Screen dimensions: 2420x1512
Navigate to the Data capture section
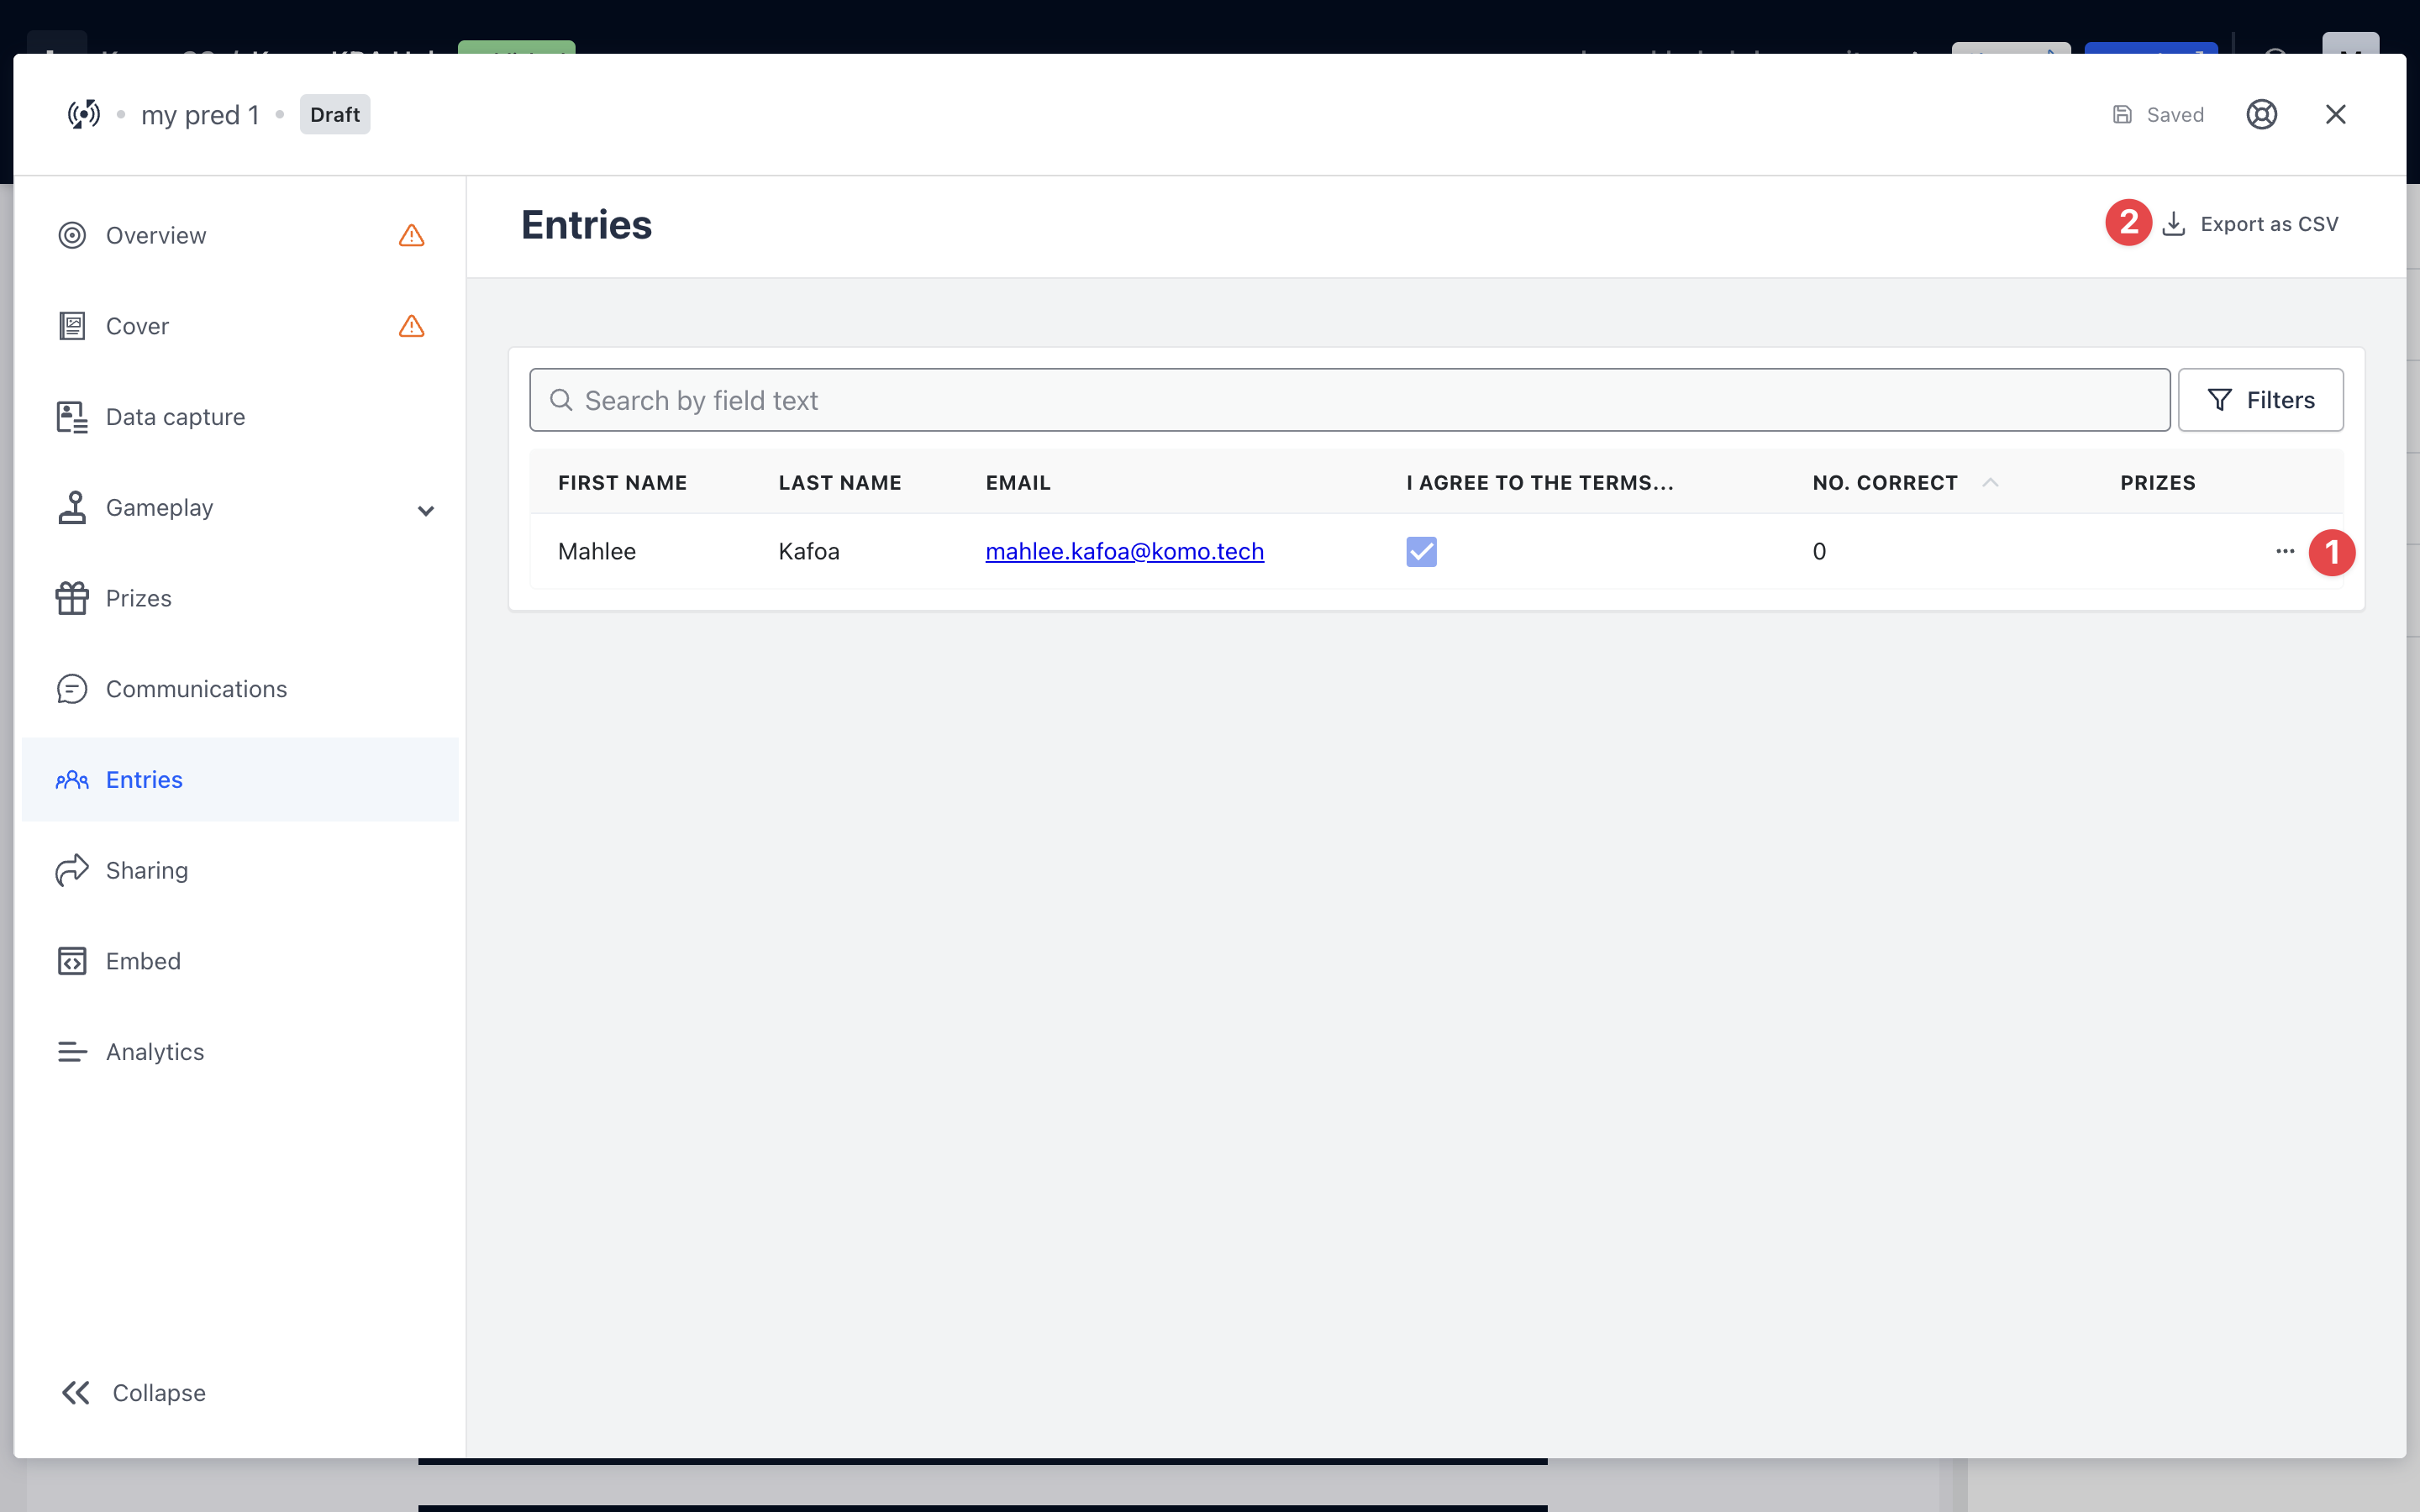(x=175, y=417)
